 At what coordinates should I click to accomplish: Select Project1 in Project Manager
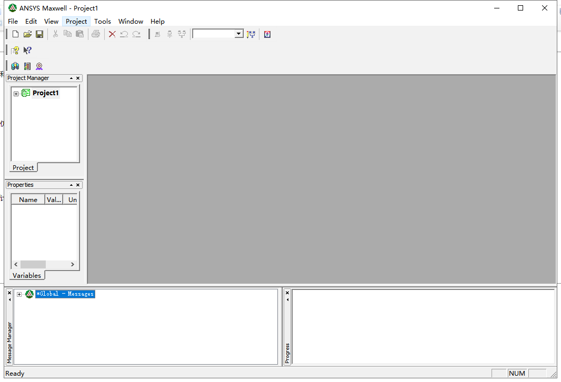coord(45,93)
